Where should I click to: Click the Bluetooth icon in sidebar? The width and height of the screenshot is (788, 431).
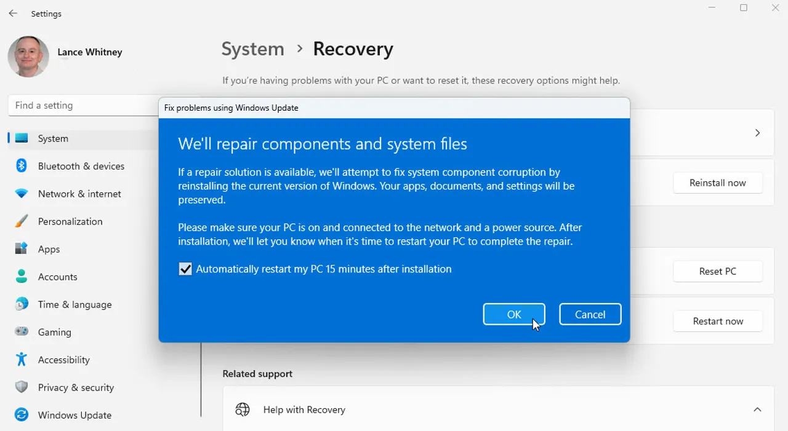tap(22, 166)
